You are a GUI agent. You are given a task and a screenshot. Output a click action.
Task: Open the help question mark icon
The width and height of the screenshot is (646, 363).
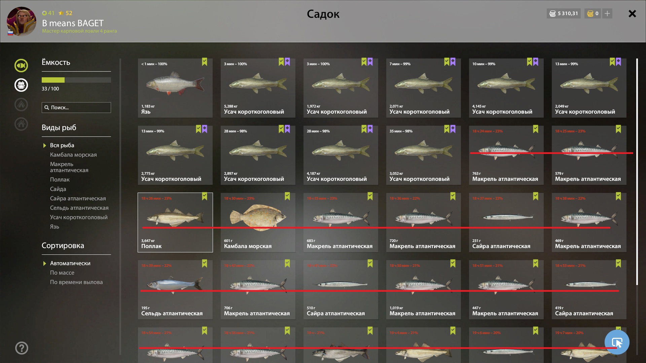(22, 348)
